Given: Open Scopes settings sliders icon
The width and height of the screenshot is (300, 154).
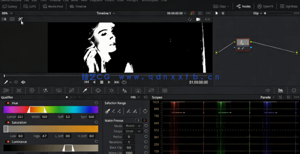Looking at the screenshot, I should 281,97.
